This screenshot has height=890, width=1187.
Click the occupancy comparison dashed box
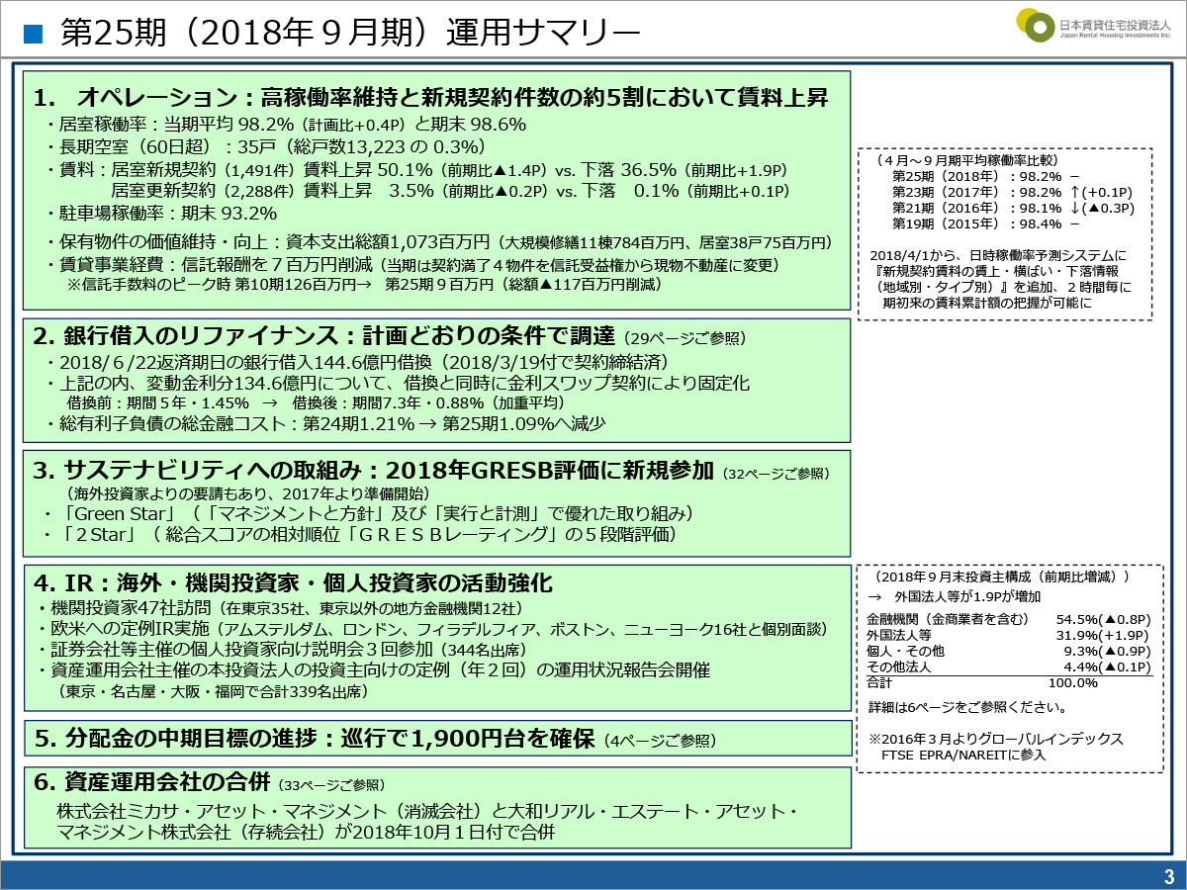[x=1005, y=227]
